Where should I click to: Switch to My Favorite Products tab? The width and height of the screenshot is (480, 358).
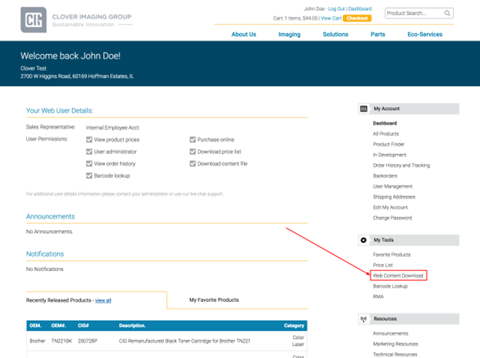(214, 299)
